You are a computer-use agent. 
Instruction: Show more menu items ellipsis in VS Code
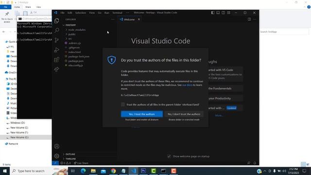(x=127, y=13)
